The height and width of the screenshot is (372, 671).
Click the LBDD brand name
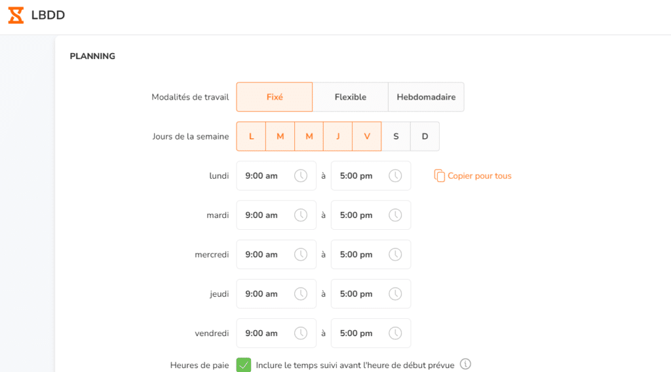(x=48, y=15)
